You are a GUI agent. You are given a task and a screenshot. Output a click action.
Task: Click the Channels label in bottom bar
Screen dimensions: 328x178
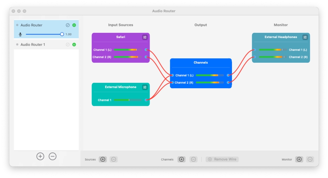[167, 159]
